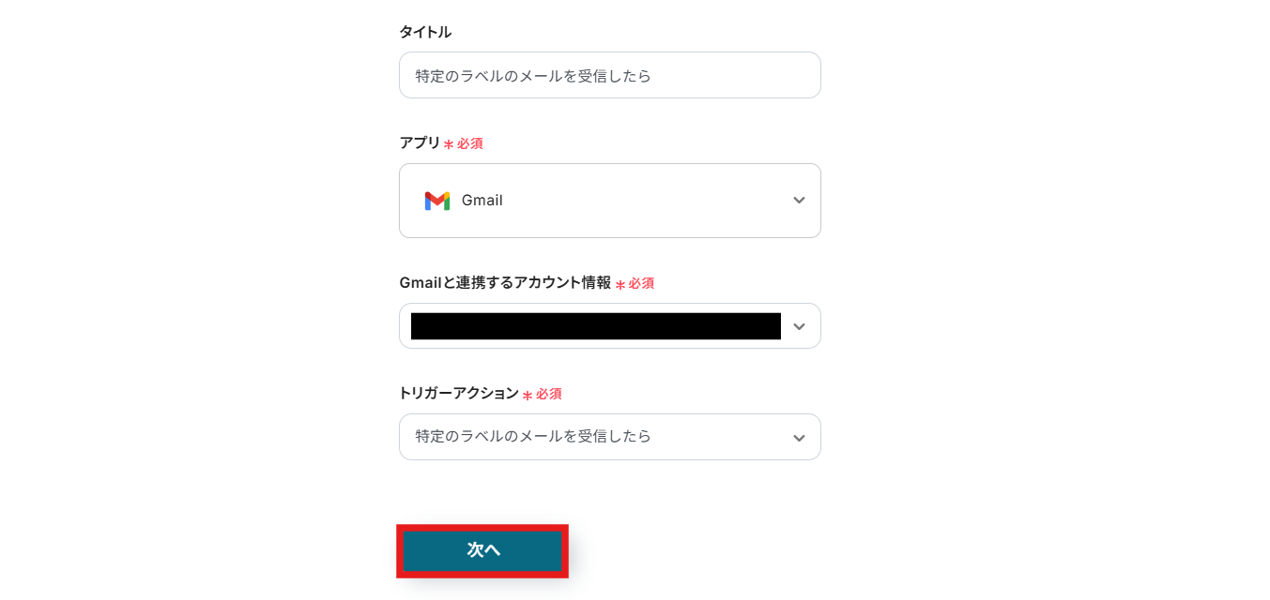
Task: Expand the トリガーアクション dropdown
Action: [x=610, y=438]
